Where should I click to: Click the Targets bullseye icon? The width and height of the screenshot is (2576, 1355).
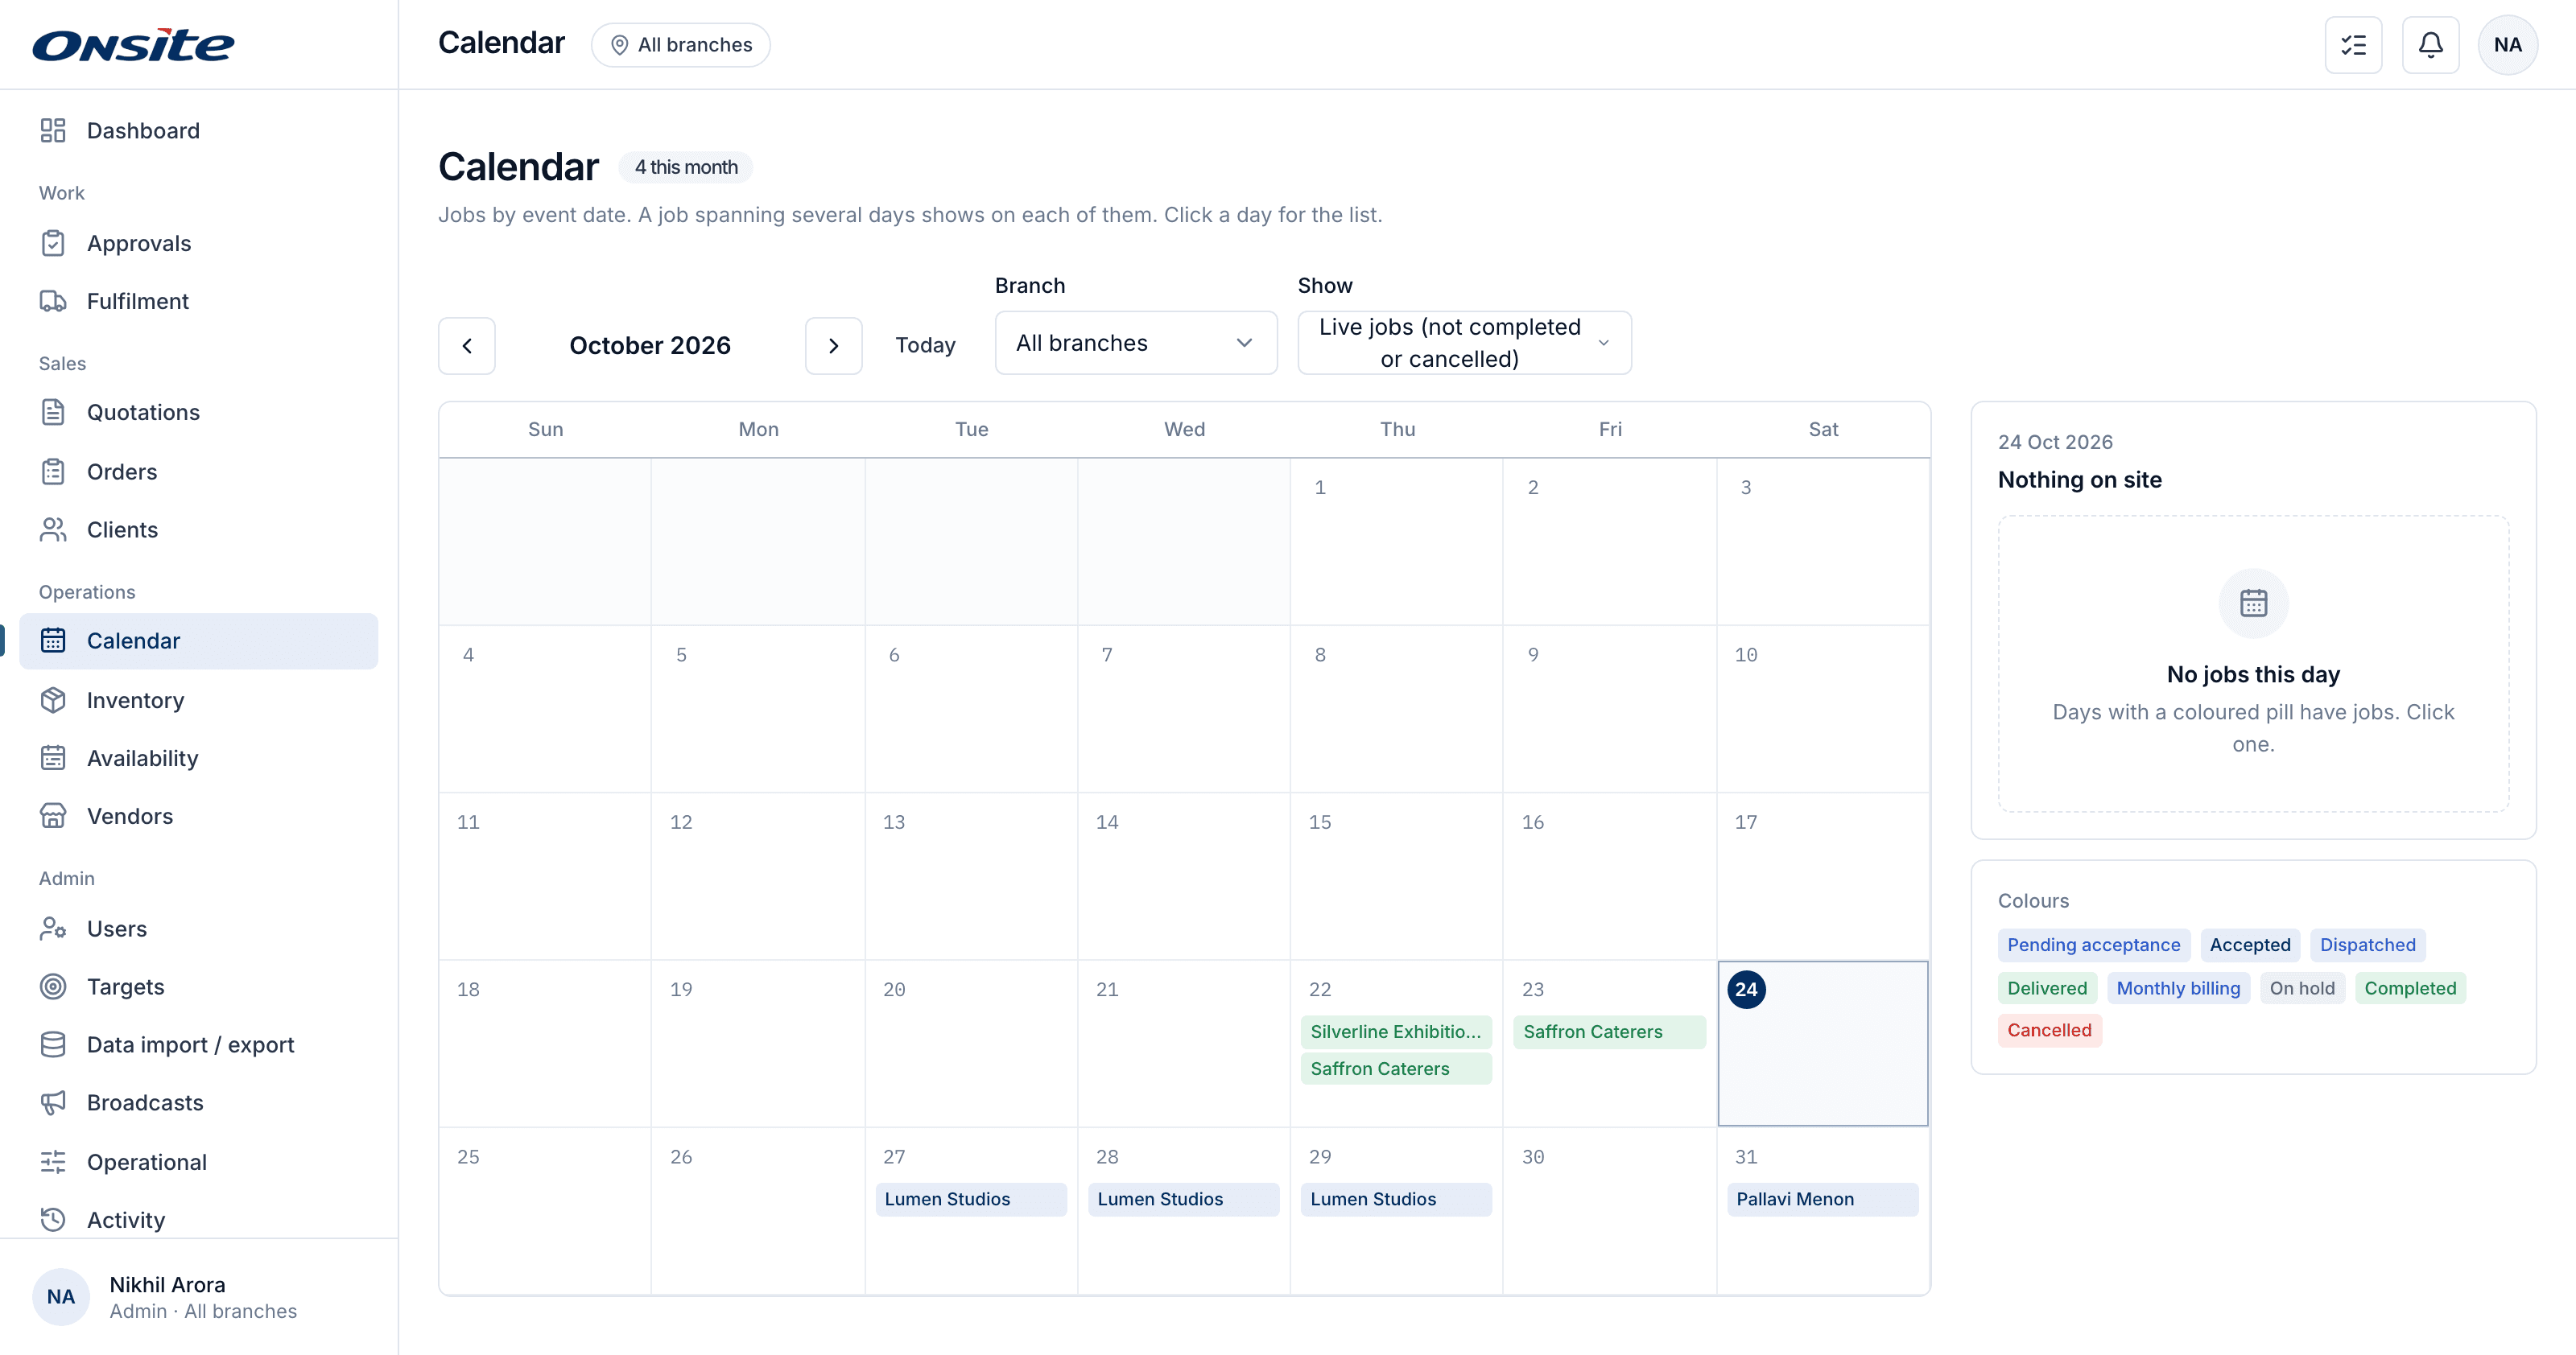pos(53,986)
